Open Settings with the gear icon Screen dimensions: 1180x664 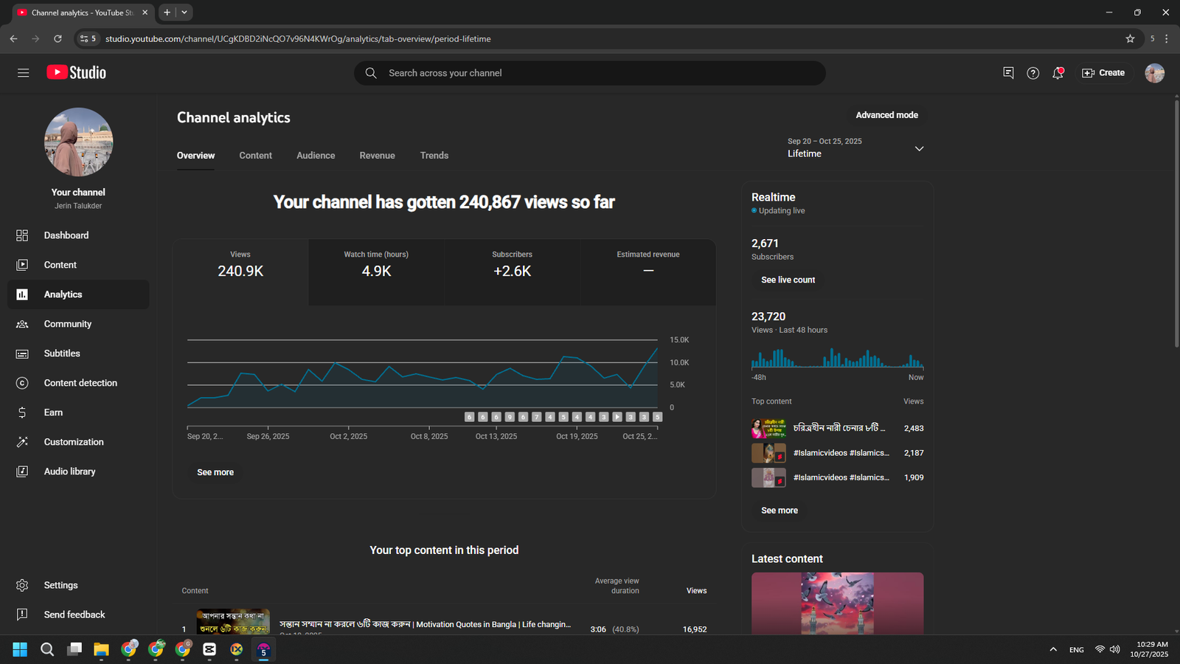coord(78,585)
